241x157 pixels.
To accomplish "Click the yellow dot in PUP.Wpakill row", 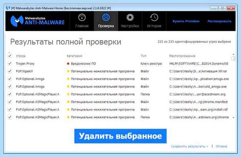I will pyautogui.click(x=68, y=71).
